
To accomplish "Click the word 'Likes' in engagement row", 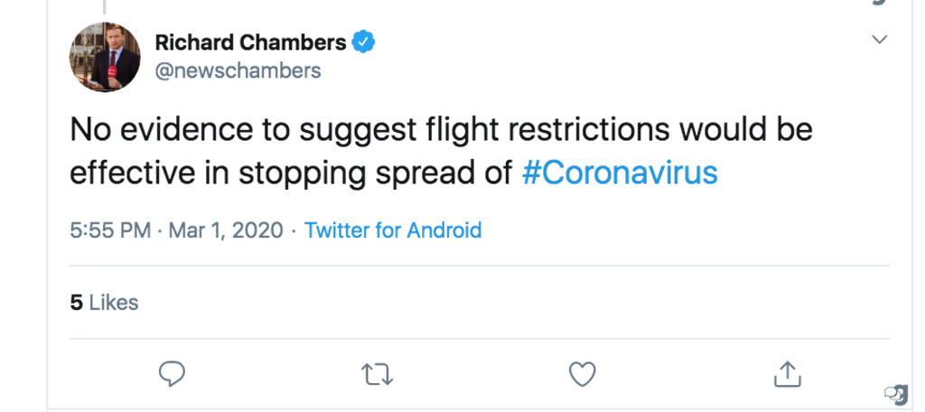I will 114,302.
